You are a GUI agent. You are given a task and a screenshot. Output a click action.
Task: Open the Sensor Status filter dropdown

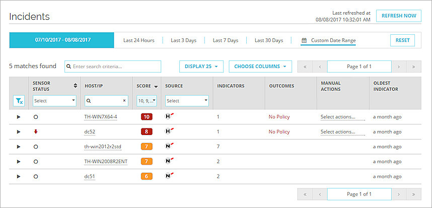pyautogui.click(x=54, y=101)
